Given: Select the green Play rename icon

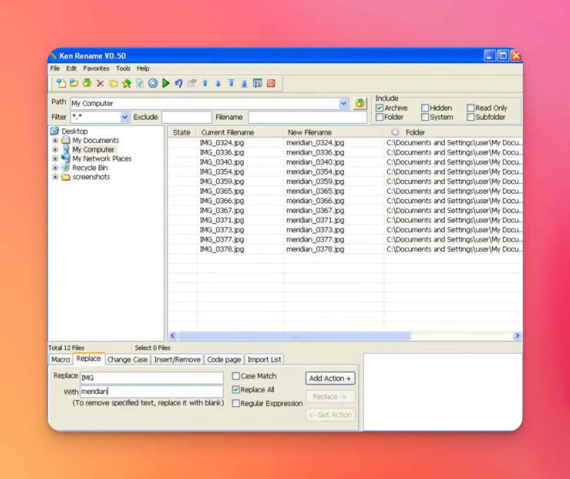Looking at the screenshot, I should pyautogui.click(x=166, y=83).
